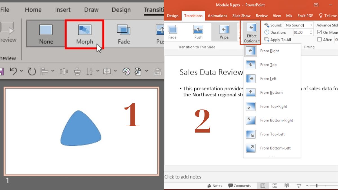The width and height of the screenshot is (338, 190).
Task: Choose the Fade transition in left ribbon
Action: point(124,34)
